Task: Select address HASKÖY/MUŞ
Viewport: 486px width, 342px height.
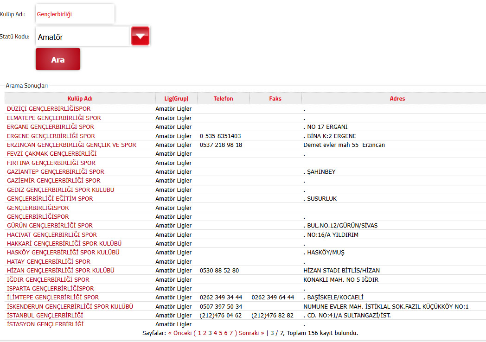Action: click(326, 253)
